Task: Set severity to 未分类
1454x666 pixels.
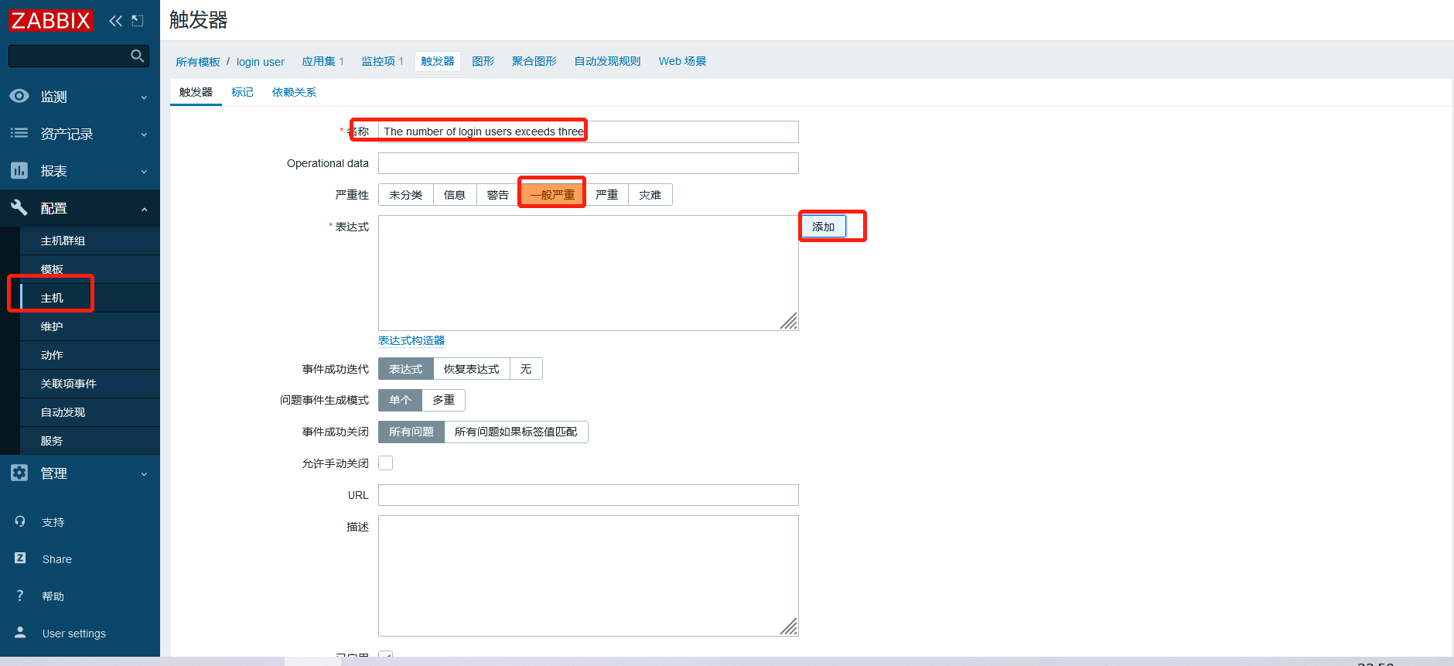Action: click(406, 195)
